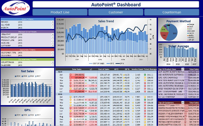The image size is (203, 126).
Task: Click the Charge legend swatch in Payment Method
Action: [x=188, y=24]
